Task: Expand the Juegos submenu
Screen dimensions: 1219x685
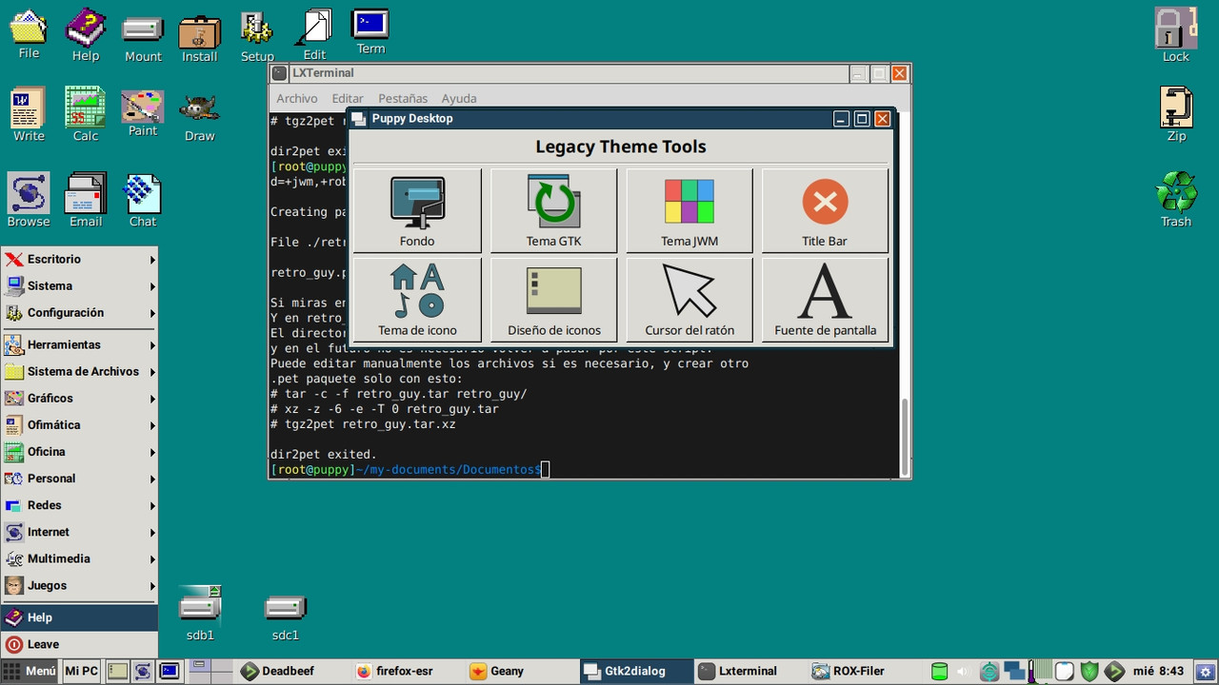Action: coord(79,584)
